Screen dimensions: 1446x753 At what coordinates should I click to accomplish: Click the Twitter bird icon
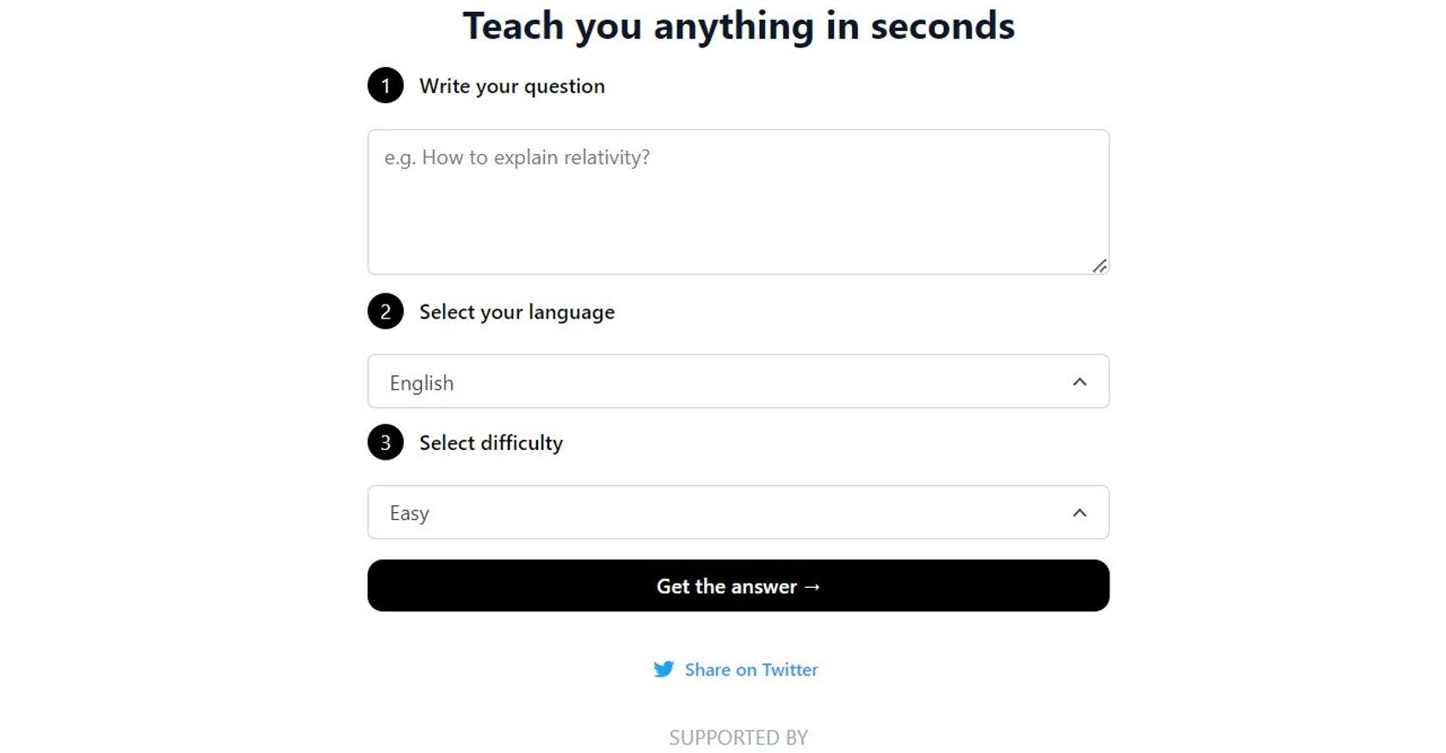(x=664, y=670)
